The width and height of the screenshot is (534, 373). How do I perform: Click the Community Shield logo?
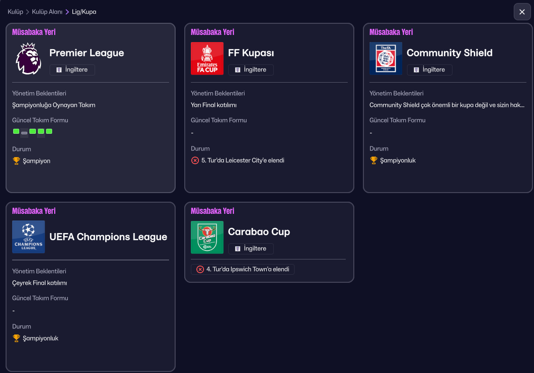pyautogui.click(x=386, y=59)
